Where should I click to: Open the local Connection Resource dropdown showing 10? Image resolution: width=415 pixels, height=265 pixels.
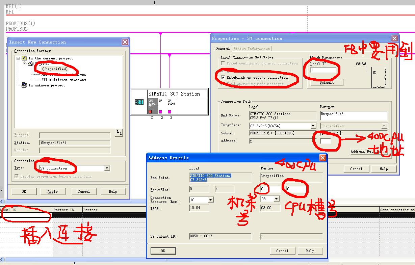coord(211,200)
